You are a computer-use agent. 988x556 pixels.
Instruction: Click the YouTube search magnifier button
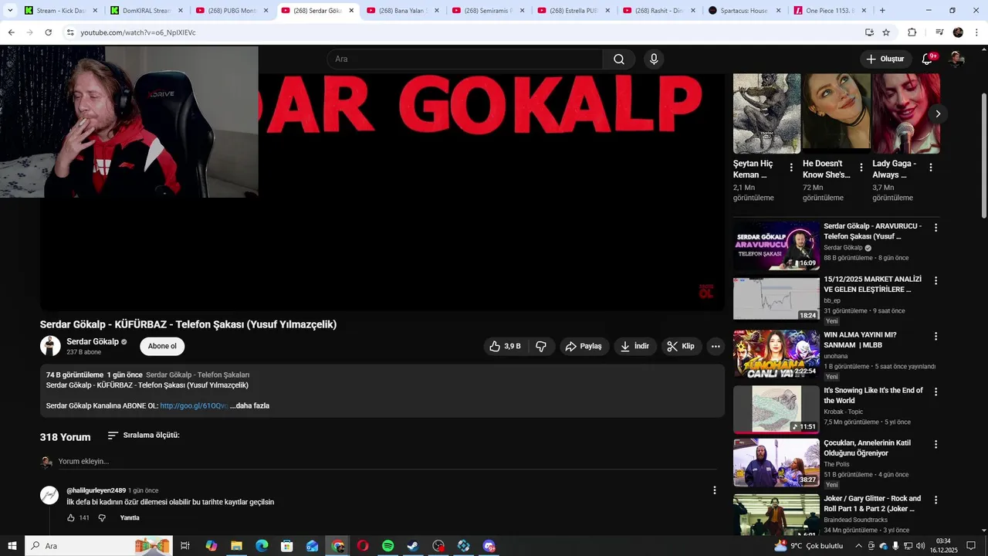click(619, 59)
